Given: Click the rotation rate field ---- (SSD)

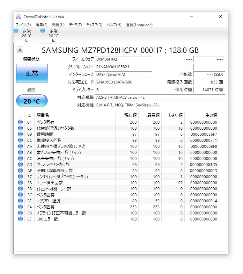Looking at the screenshot, I should tap(209, 75).
